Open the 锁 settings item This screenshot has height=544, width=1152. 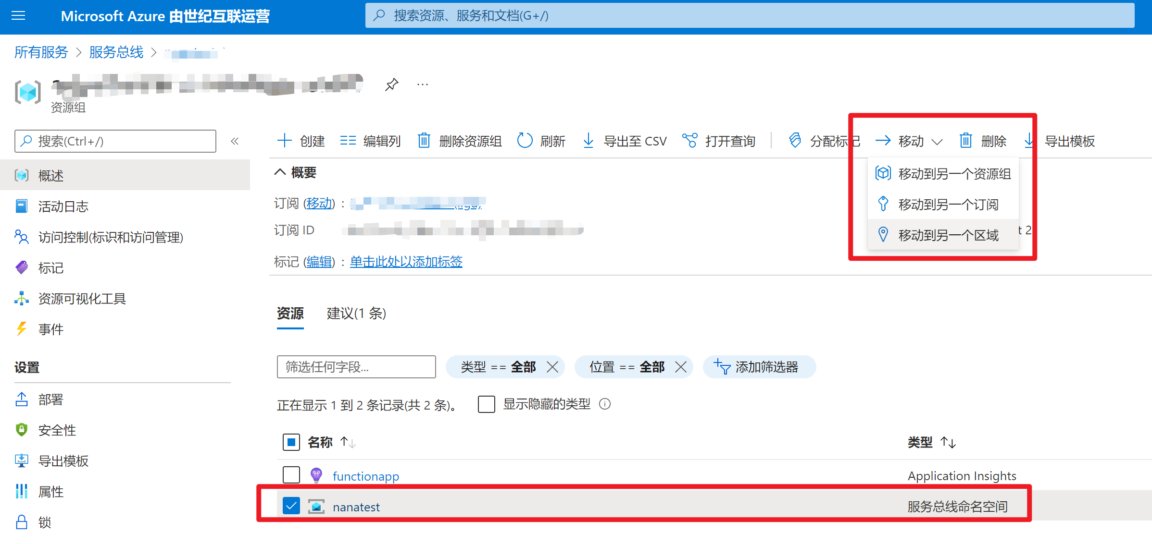pos(44,522)
